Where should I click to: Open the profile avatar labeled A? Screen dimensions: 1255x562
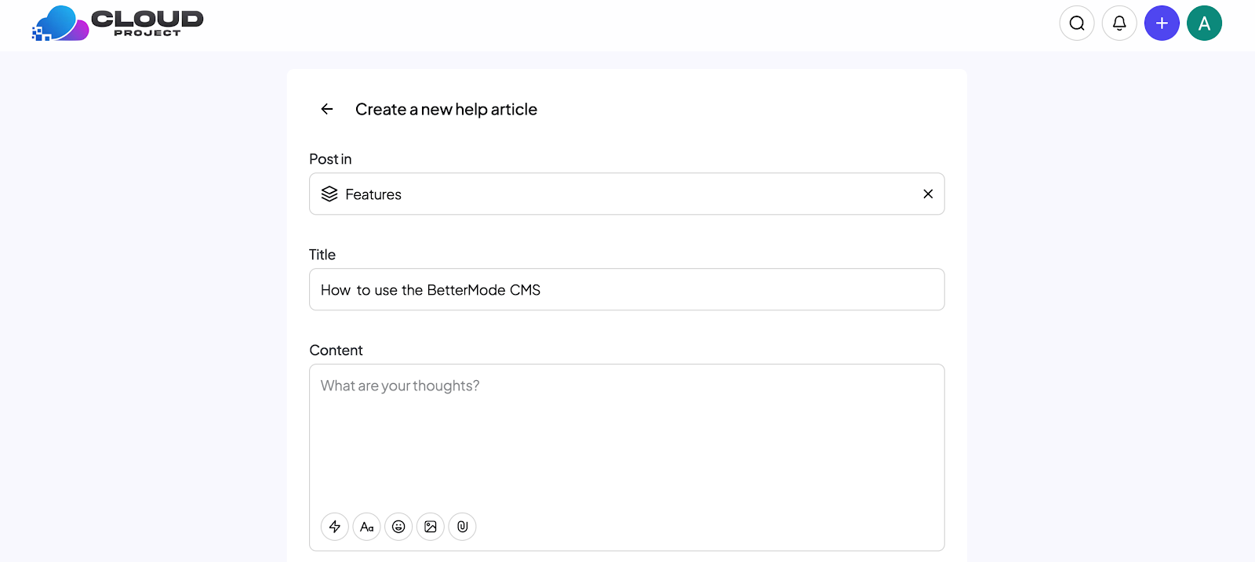[1204, 24]
